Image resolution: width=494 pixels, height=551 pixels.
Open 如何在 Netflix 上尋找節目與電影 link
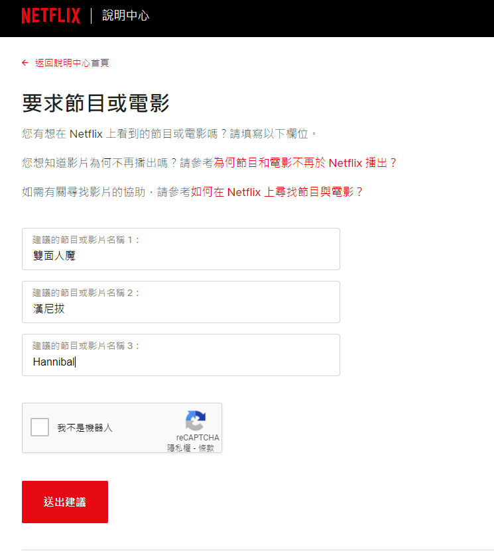277,192
